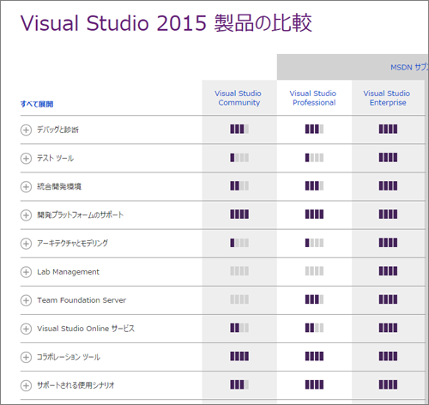Click すべて展開 link
429x405 pixels.
click(37, 104)
